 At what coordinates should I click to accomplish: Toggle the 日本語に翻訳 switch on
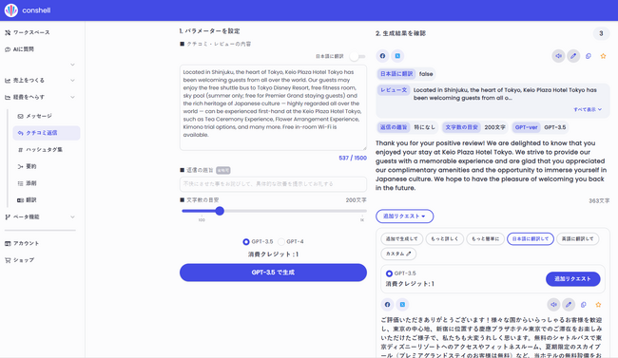click(357, 56)
